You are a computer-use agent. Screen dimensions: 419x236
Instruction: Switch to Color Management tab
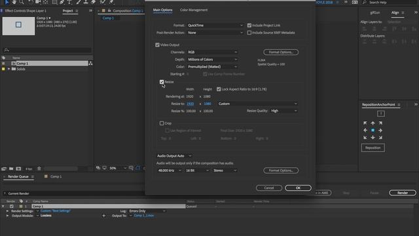pyautogui.click(x=194, y=10)
